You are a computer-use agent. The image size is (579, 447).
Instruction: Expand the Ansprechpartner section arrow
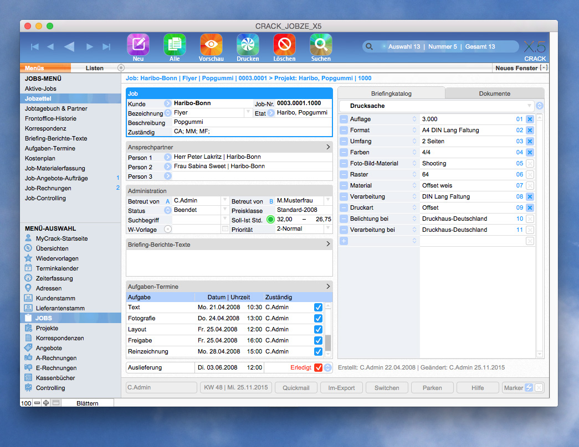(328, 147)
